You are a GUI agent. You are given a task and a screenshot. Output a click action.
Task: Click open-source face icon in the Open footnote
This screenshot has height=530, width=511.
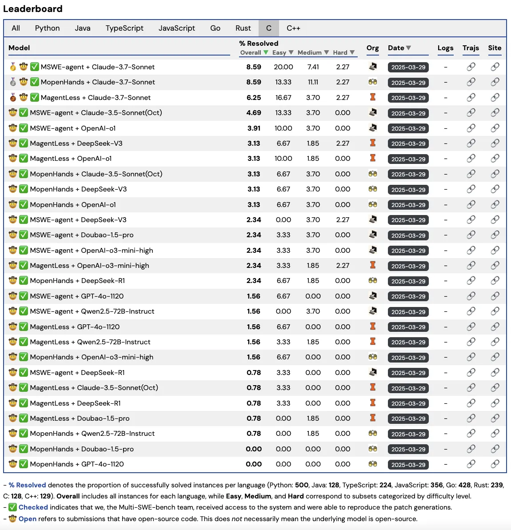coord(12,519)
